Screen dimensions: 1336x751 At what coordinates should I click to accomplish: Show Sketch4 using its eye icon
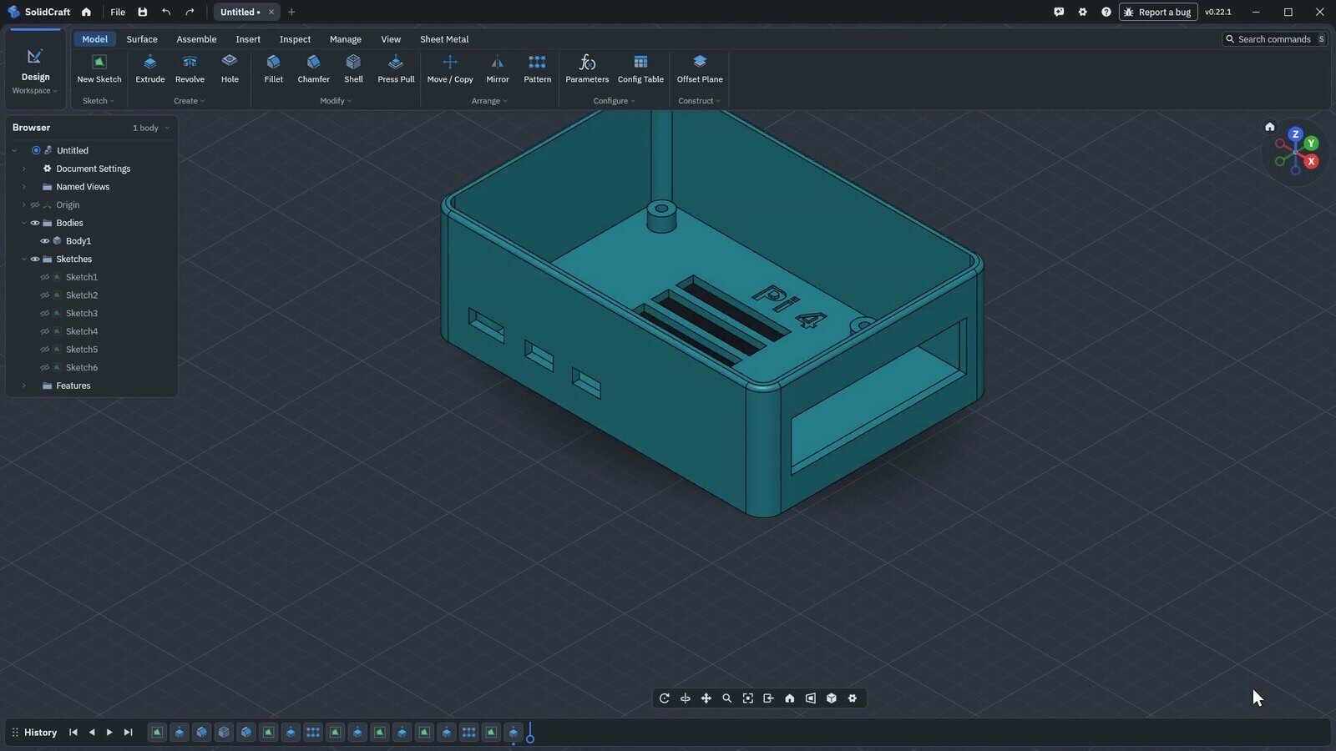click(45, 331)
